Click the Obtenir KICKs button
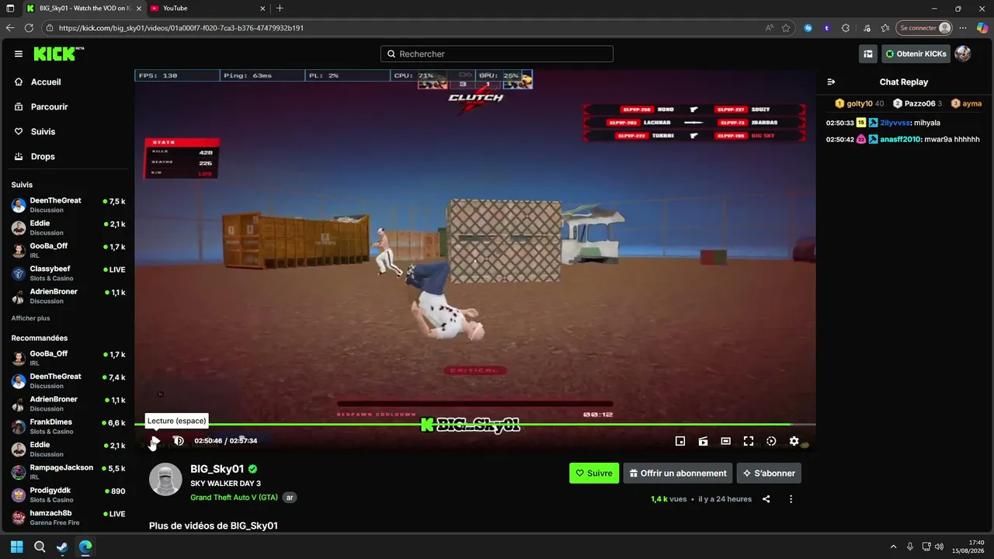The width and height of the screenshot is (994, 559). pyautogui.click(x=916, y=54)
